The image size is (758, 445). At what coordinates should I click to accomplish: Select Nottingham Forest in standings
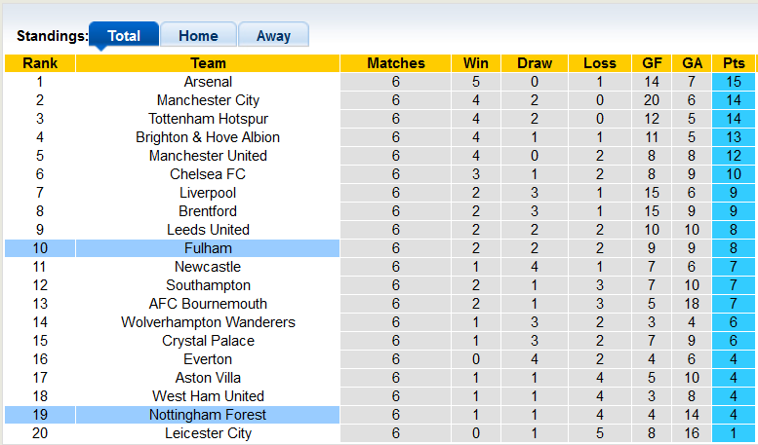208,415
